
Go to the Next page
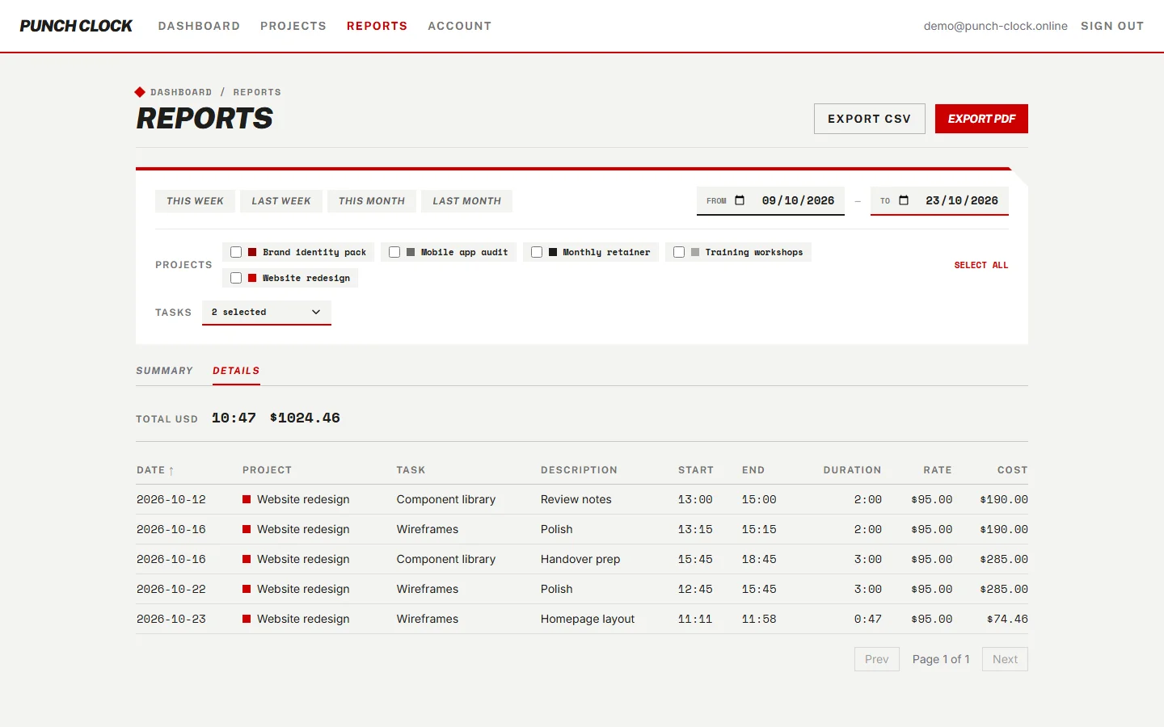click(x=1005, y=659)
